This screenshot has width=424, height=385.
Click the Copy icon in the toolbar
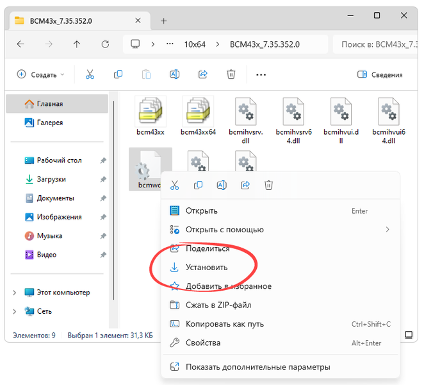click(118, 74)
